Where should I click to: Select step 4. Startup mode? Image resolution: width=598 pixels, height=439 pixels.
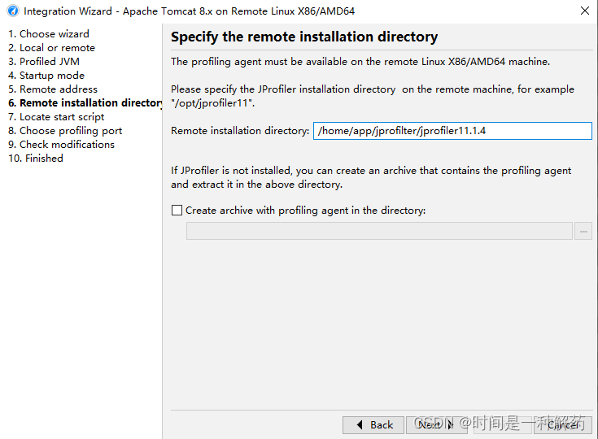pyautogui.click(x=46, y=76)
